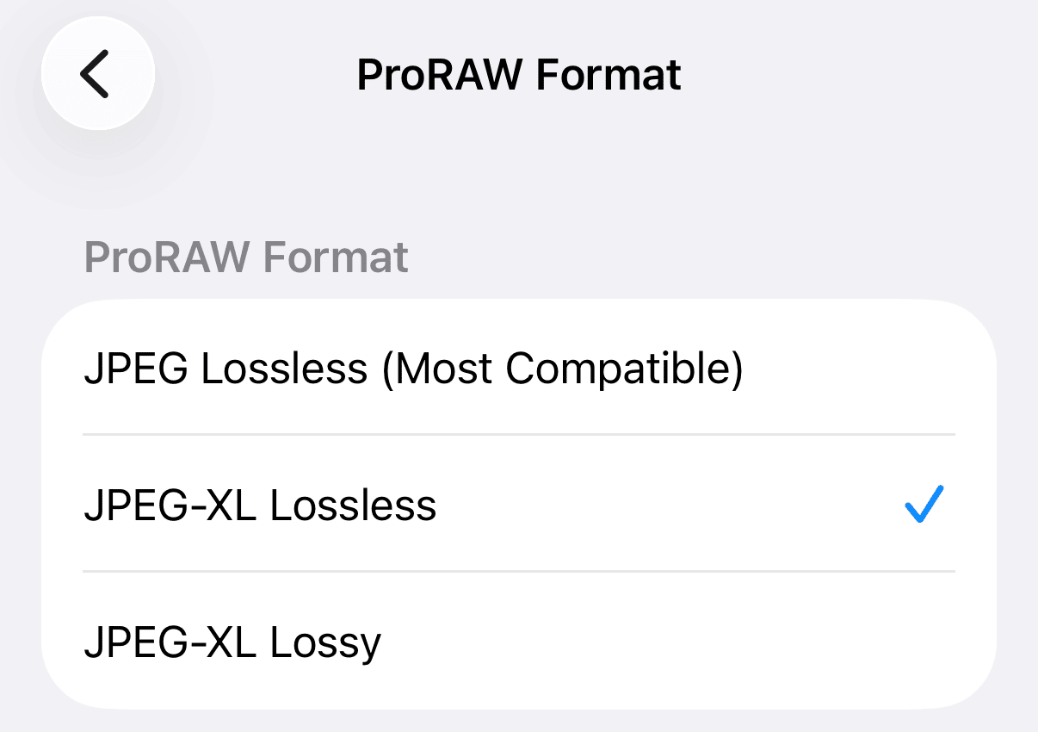Click "JPEG-XL" text in the bottom row
Image resolution: width=1038 pixels, height=732 pixels.
(x=170, y=642)
